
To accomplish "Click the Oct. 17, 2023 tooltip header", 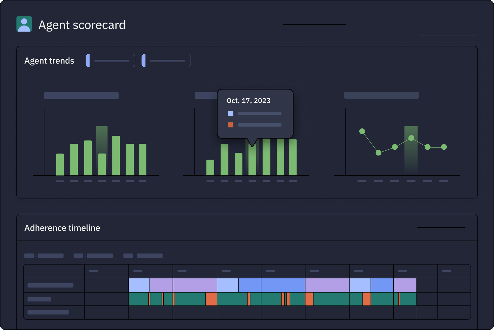I will coord(248,101).
